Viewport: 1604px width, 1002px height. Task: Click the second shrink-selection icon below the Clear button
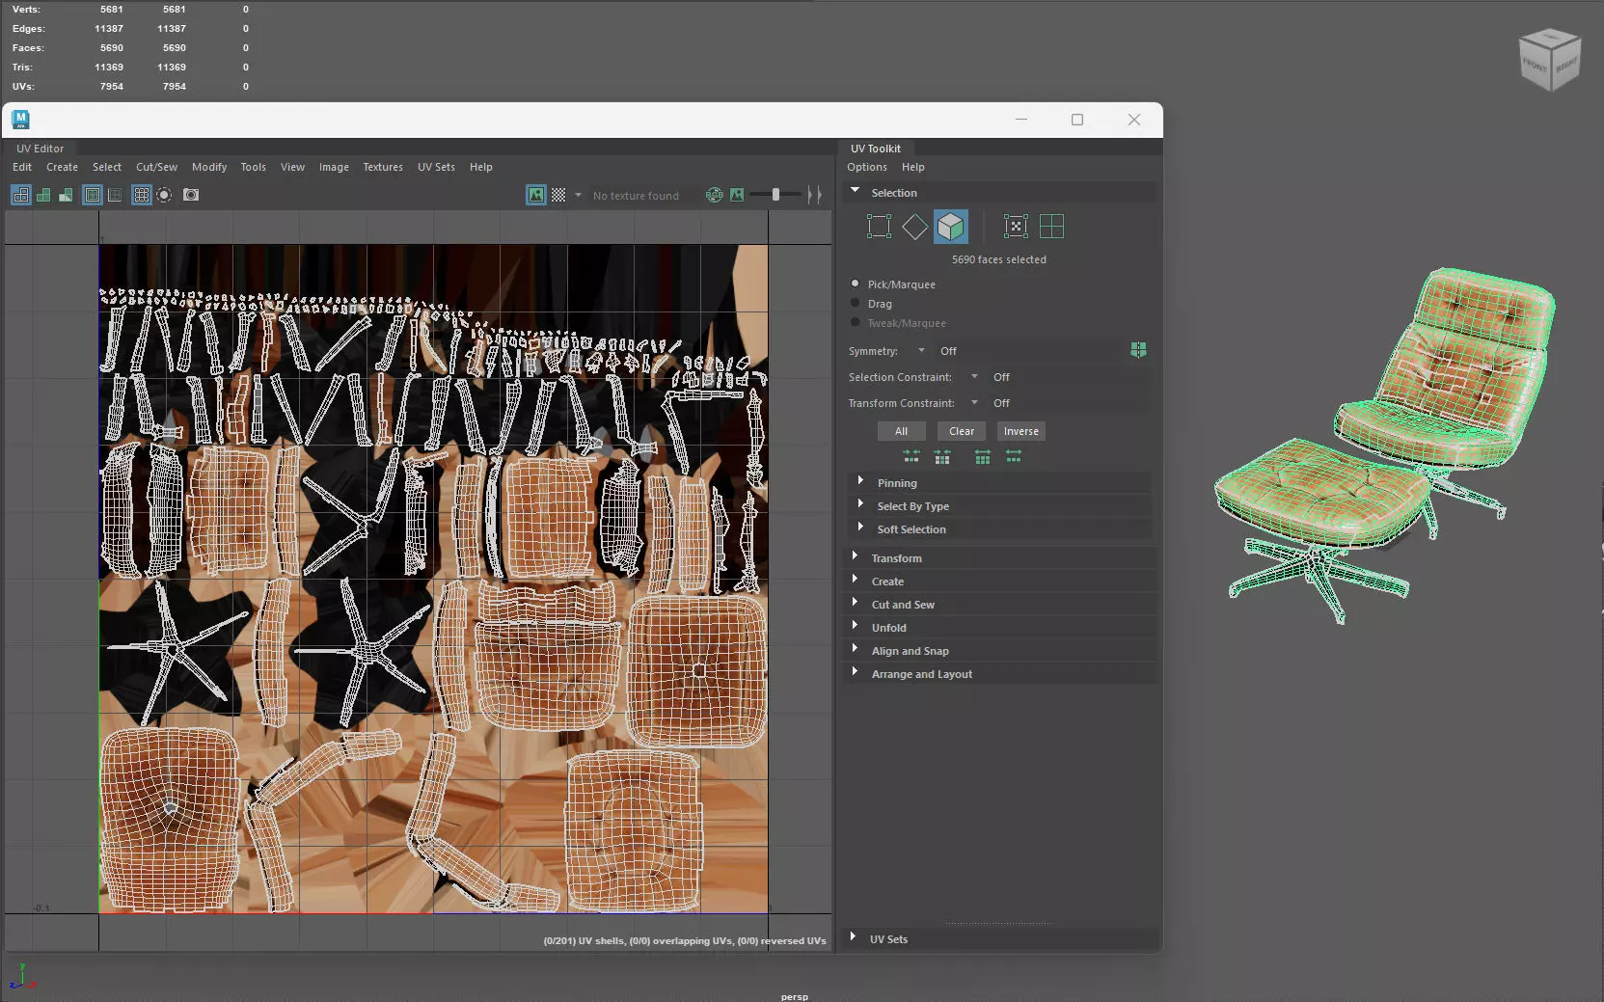942,456
